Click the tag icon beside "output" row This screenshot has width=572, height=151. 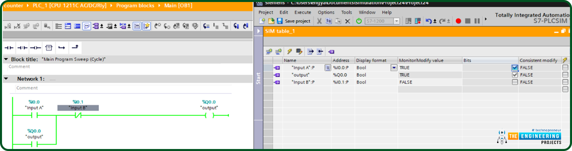(277, 75)
